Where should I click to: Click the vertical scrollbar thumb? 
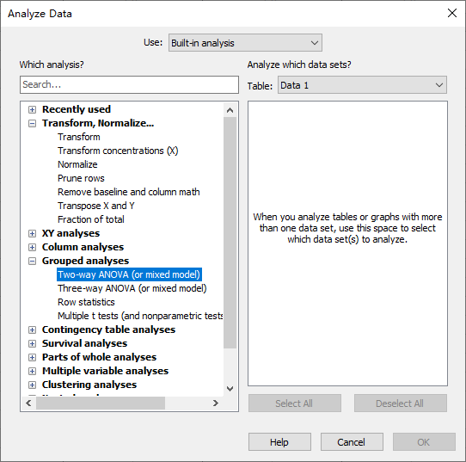tap(230, 232)
